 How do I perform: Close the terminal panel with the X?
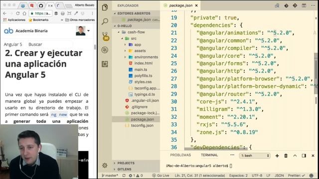(x=313, y=156)
